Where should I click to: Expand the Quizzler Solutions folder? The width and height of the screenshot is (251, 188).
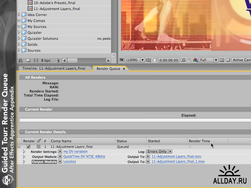[x=19, y=39]
